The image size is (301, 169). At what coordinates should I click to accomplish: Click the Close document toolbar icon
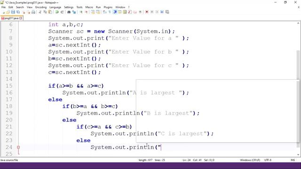[x=24, y=12]
